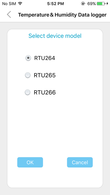Image resolution: width=110 pixels, height=195 pixels.
Task: Click the Temperature & Humidity Data logger title
Action: 62,15
